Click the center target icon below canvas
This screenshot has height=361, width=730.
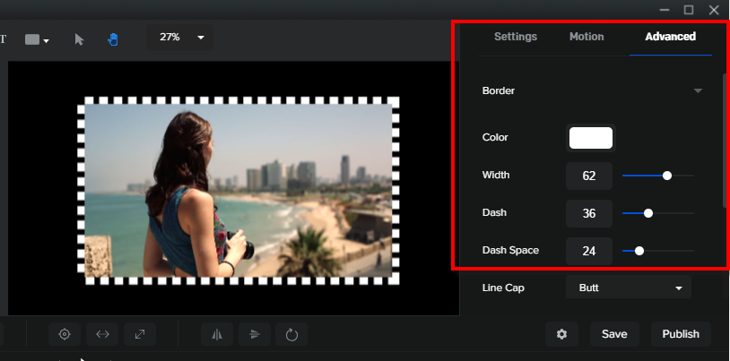65,334
